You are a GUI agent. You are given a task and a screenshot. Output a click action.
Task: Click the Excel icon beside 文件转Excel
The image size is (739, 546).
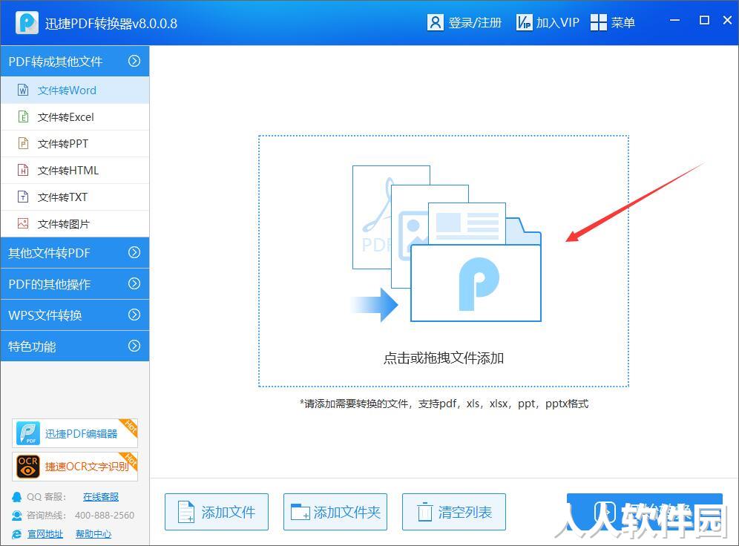(23, 116)
